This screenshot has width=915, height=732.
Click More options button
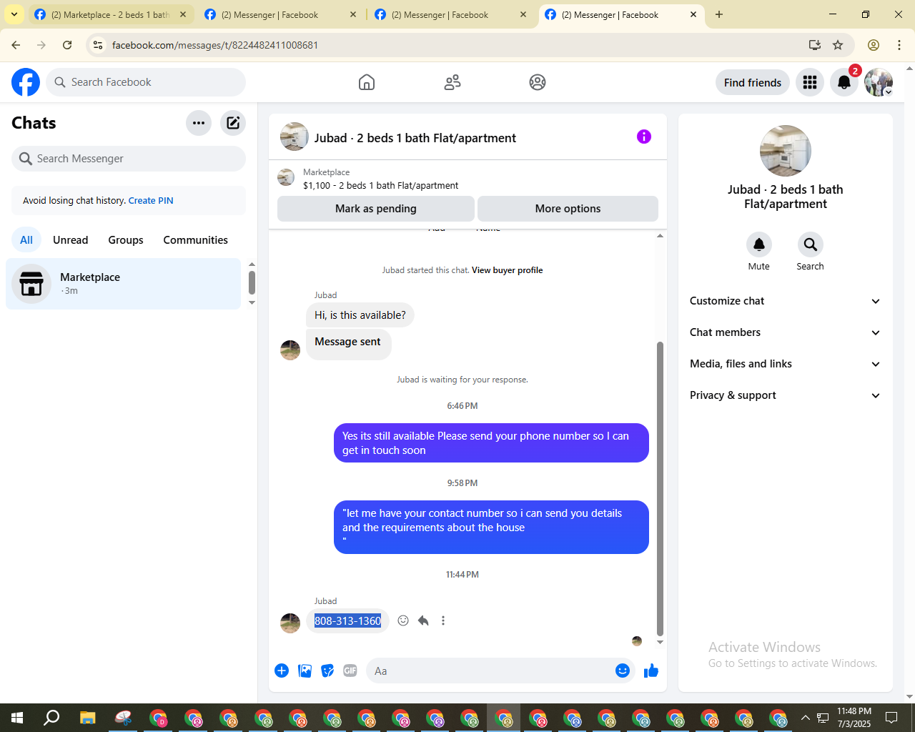(568, 209)
